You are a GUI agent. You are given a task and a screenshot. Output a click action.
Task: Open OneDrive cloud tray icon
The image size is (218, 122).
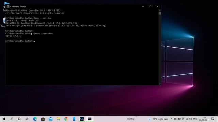pyautogui.click(x=175, y=119)
